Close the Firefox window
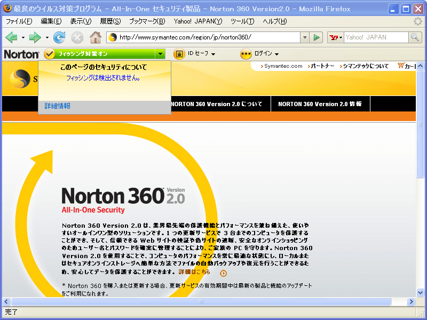The width and height of the screenshot is (427, 320). [418, 9]
